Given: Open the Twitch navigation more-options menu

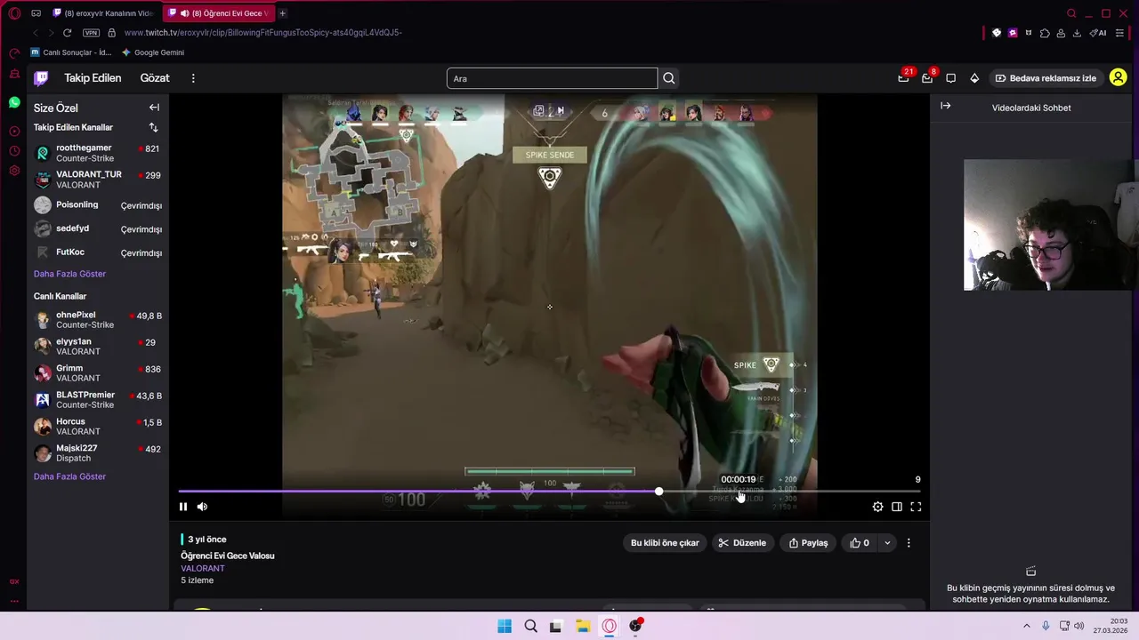Looking at the screenshot, I should [x=193, y=78].
